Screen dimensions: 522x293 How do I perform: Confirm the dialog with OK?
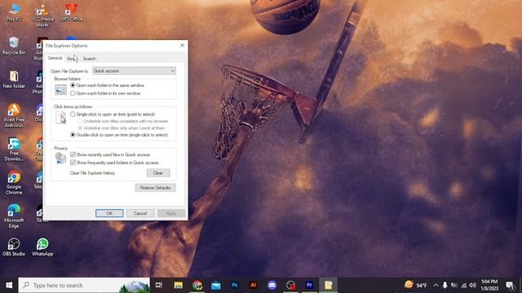(109, 213)
